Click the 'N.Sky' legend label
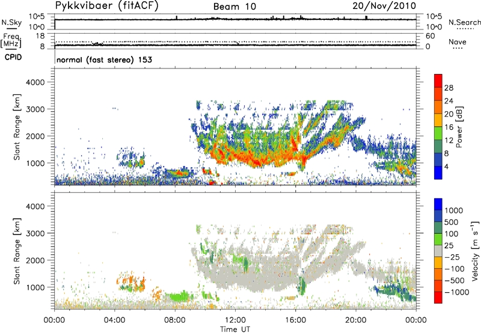This screenshot has height=333, width=481. tap(11, 22)
